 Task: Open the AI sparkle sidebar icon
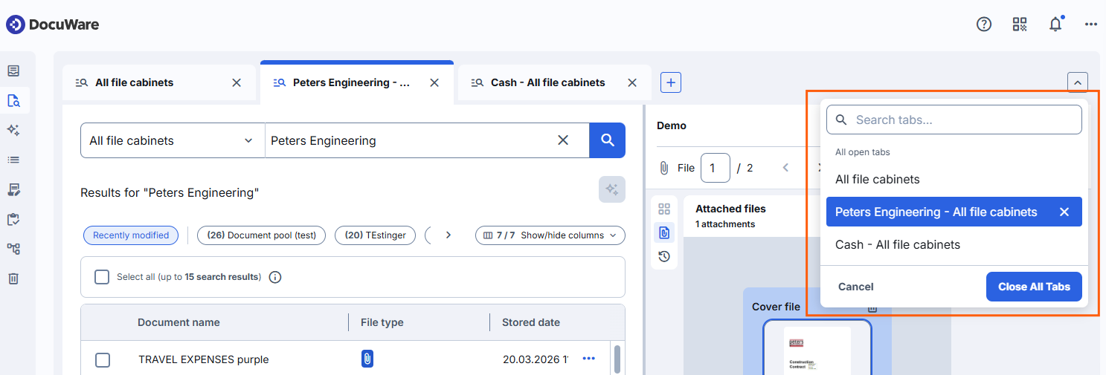click(x=13, y=130)
